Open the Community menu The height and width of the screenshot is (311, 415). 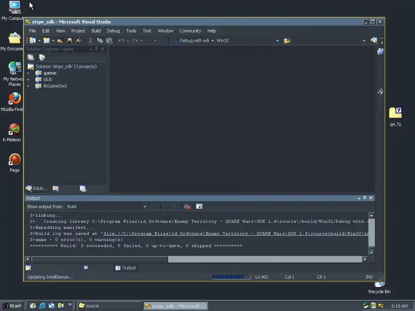[190, 31]
